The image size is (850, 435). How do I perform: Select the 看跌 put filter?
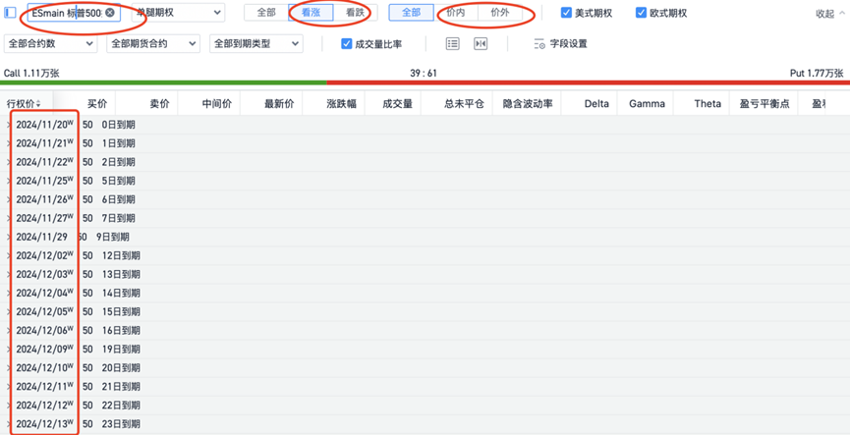point(355,13)
